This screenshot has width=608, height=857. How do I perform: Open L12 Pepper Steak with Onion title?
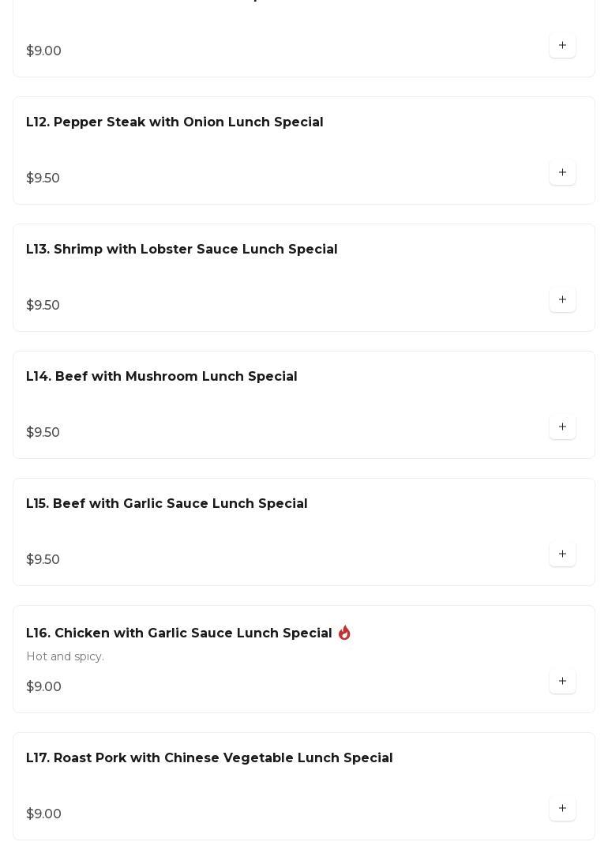pyautogui.click(x=175, y=122)
